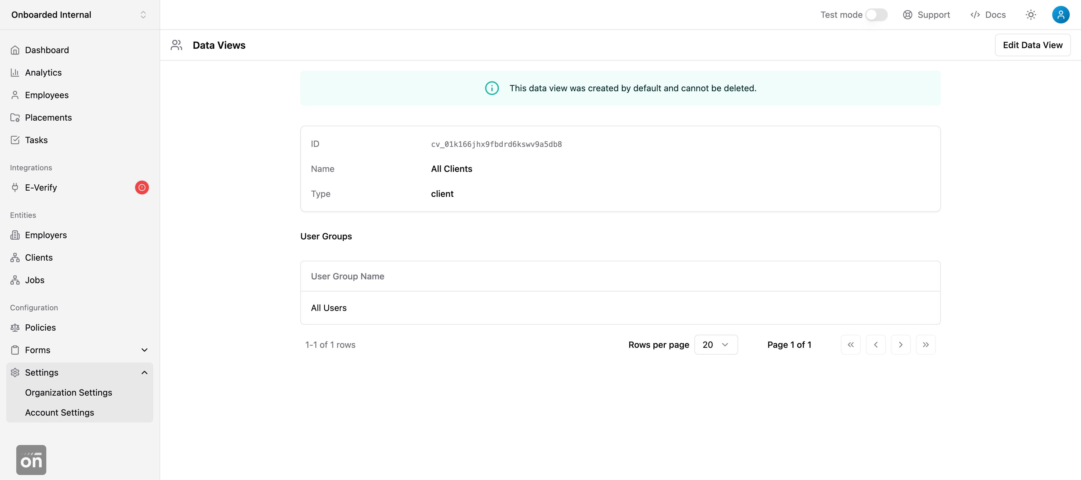
Task: Open Rows per page dropdown
Action: click(x=715, y=345)
